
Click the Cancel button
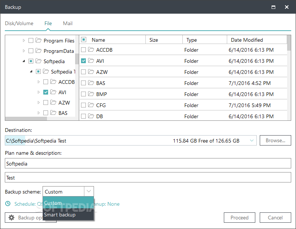[275, 218]
